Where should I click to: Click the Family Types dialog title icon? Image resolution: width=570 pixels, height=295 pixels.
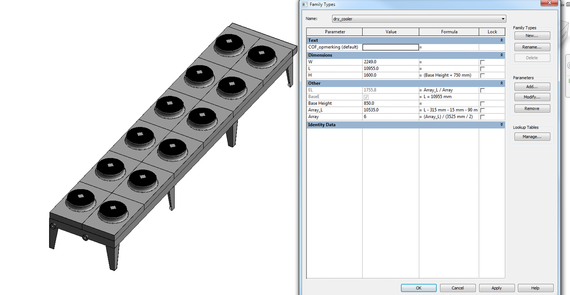click(x=305, y=4)
